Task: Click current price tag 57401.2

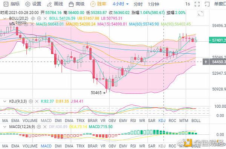Action: pyautogui.click(x=218, y=40)
